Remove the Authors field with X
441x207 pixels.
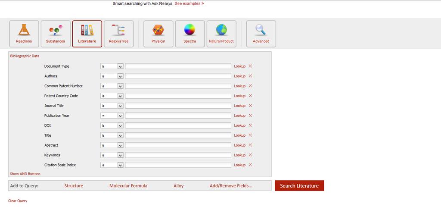(x=250, y=76)
